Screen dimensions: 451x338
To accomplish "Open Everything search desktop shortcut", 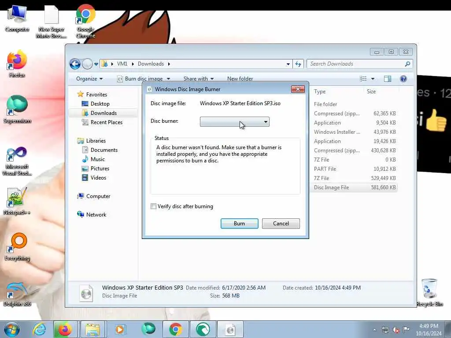I will click(17, 247).
